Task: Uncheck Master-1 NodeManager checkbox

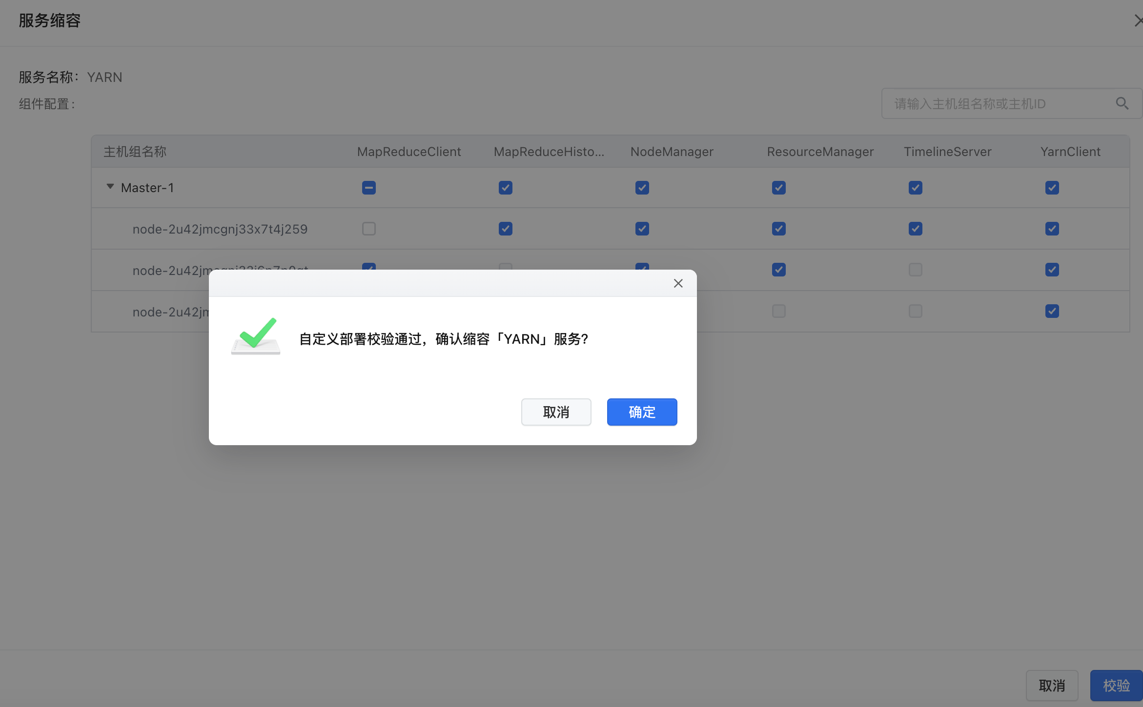Action: click(x=642, y=188)
